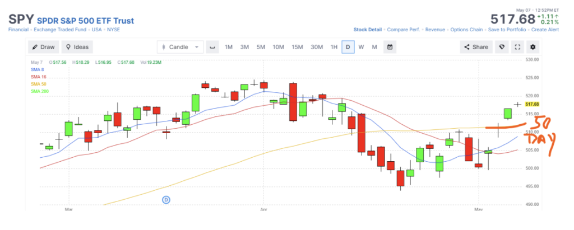Viewport: 574px width, 230px height.
Task: Click the Vol 19.23M readout
Action: [151, 62]
